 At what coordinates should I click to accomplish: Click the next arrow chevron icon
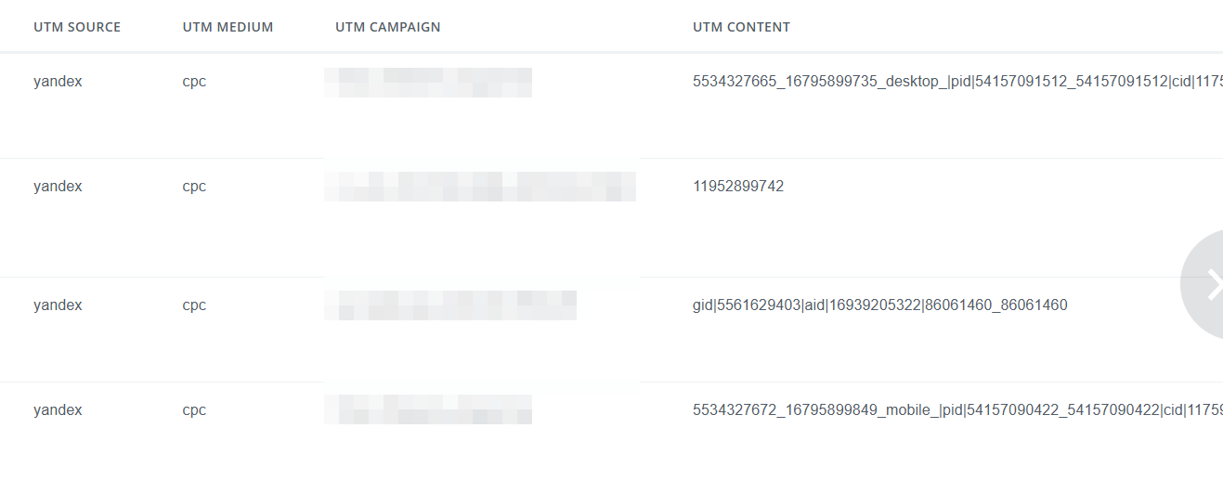(x=1212, y=285)
